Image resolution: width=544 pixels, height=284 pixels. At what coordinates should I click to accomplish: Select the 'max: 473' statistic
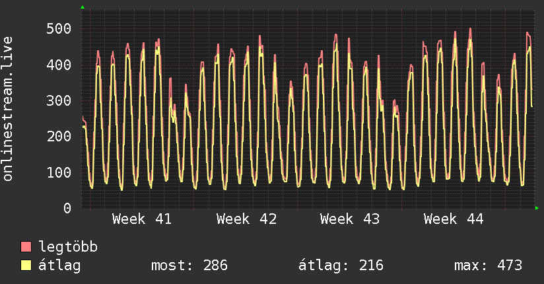pos(488,266)
